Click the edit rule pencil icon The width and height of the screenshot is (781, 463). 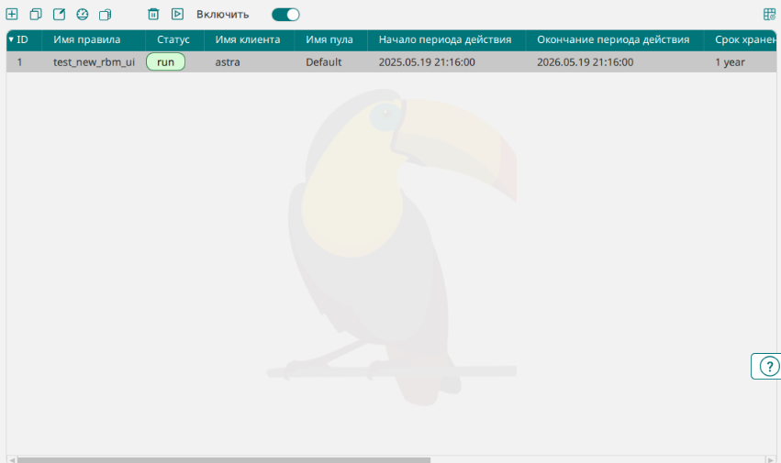point(59,15)
